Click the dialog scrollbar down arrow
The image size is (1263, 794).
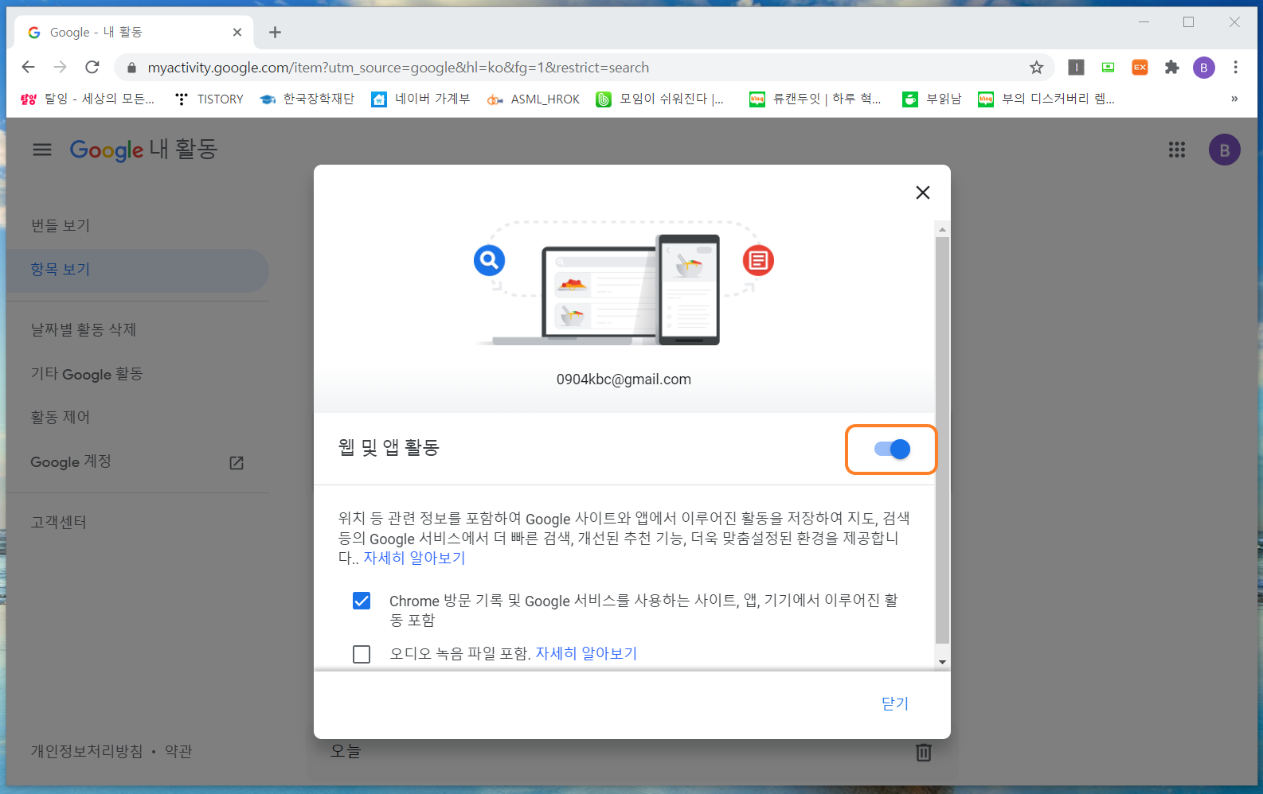(x=943, y=662)
